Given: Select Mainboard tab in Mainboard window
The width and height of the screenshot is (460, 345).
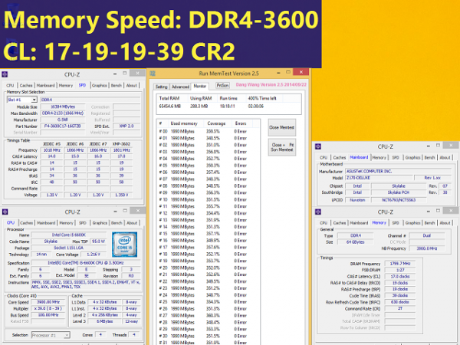Looking at the screenshot, I should coord(359,157).
